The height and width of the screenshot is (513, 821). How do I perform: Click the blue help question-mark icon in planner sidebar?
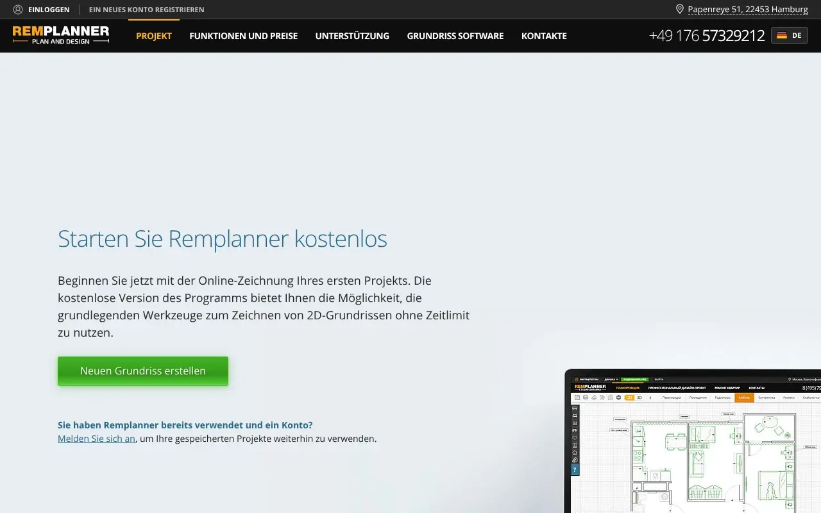coord(575,470)
